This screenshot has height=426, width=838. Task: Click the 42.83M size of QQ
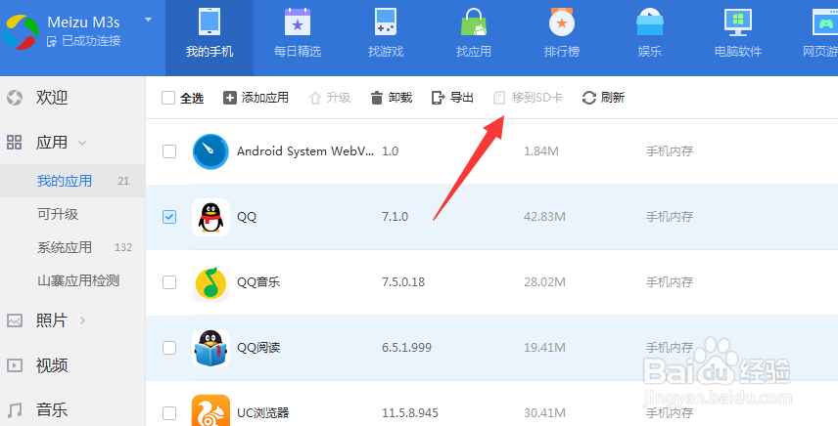point(544,217)
